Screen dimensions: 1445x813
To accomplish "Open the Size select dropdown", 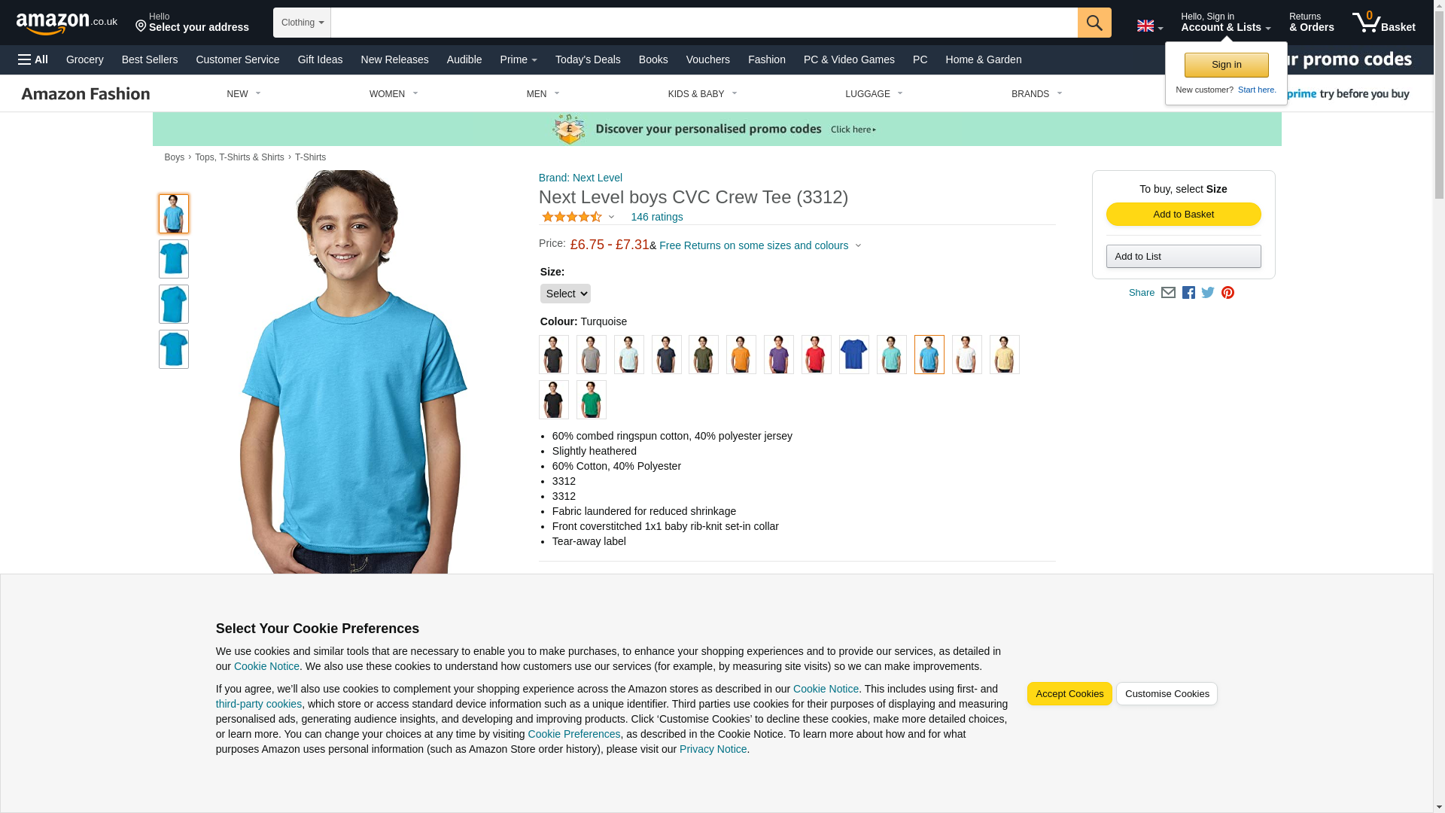I will click(x=565, y=294).
